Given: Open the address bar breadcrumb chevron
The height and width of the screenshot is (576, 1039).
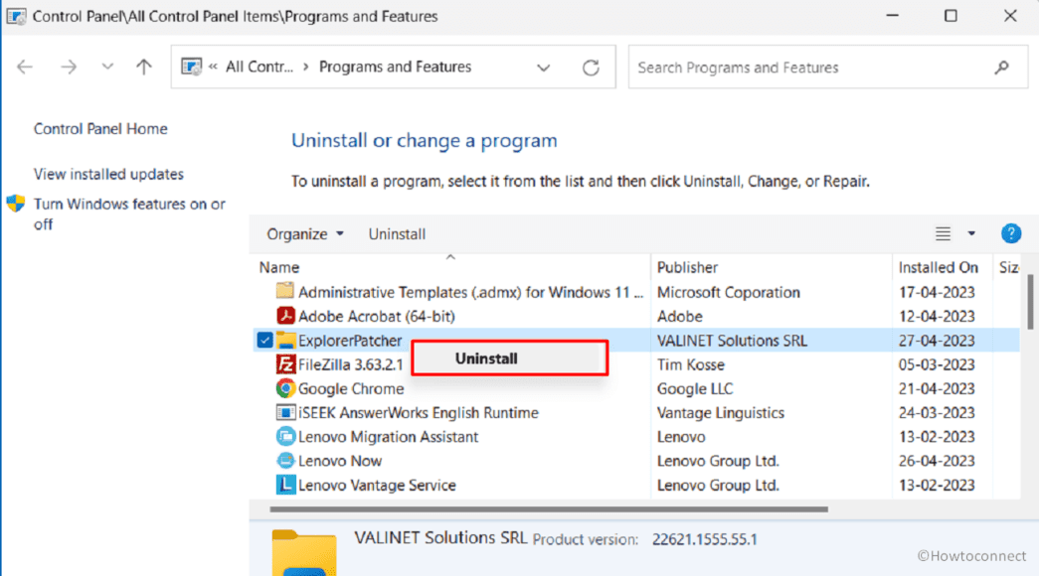Looking at the screenshot, I should (x=544, y=67).
